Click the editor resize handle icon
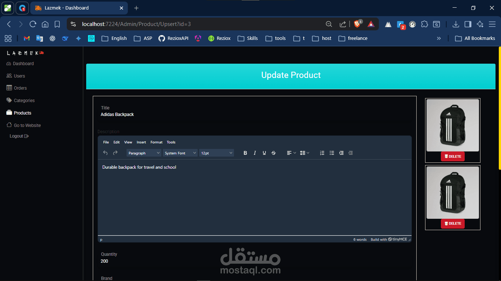 coord(410,240)
